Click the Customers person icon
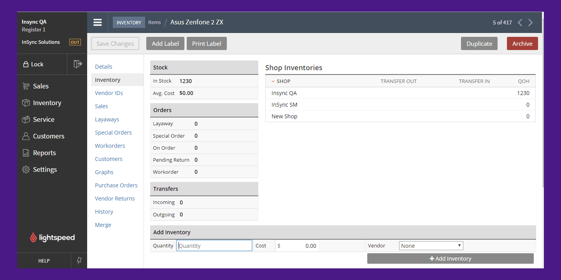Screen dimensions: 561x280 tap(26, 136)
